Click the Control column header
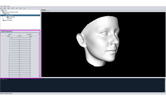The width and height of the screenshot is (166, 100). coord(19,36)
